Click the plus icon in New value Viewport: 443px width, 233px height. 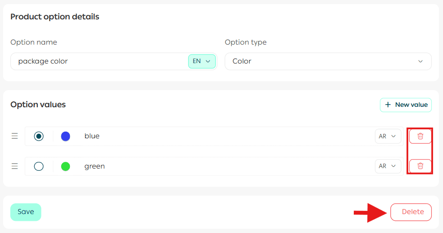(388, 105)
